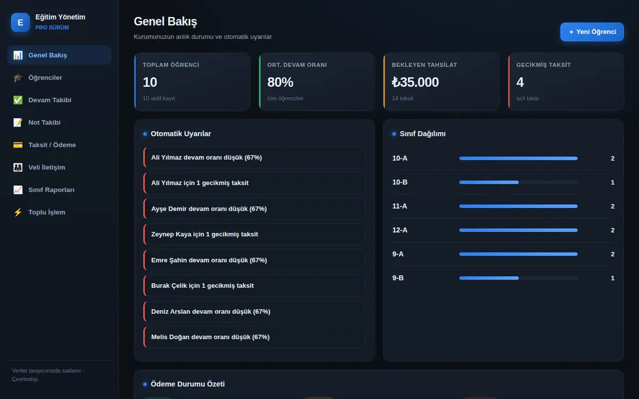Click the Yeni Öğrenci button
Screen dimensions: 639x399
(x=592, y=32)
